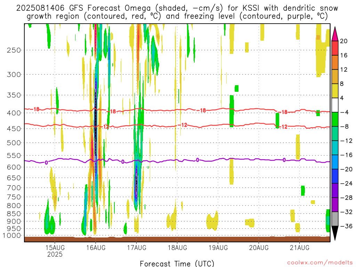Click the orange colorbar swatch between 12 and 16
This screenshot has height=267, width=356.
335,63
